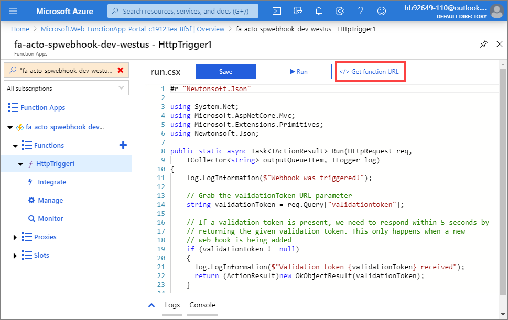Open the All subscriptions dropdown
Image resolution: width=508 pixels, height=320 pixels.
click(66, 87)
